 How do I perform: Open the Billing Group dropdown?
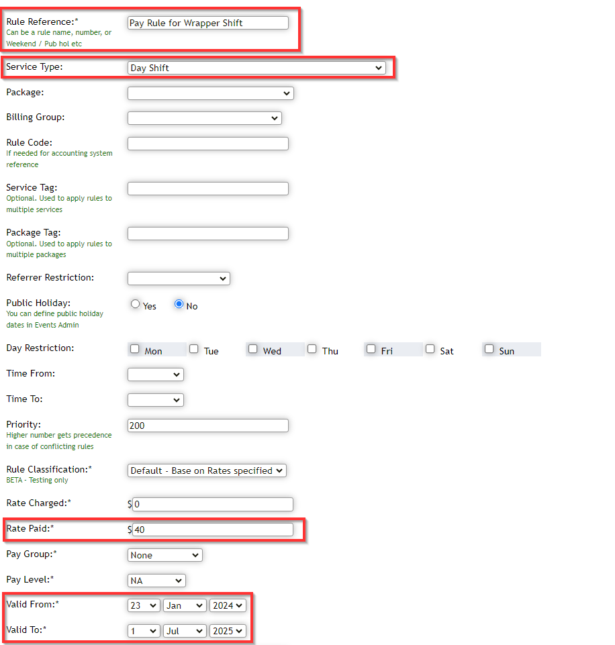coord(204,117)
